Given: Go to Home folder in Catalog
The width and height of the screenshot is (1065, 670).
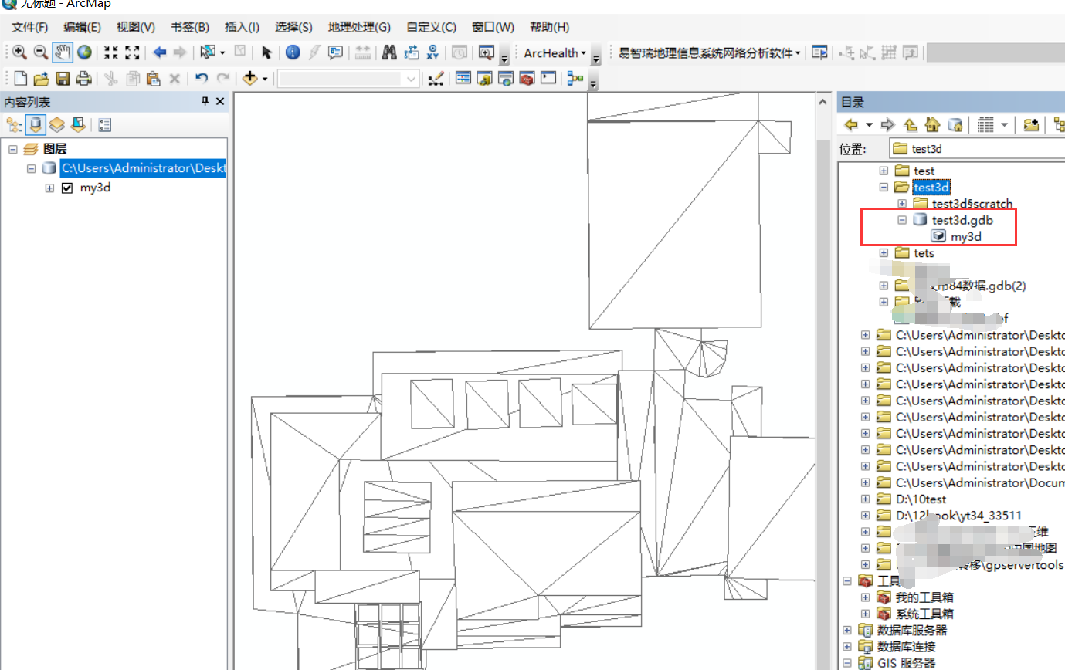Looking at the screenshot, I should pos(932,124).
